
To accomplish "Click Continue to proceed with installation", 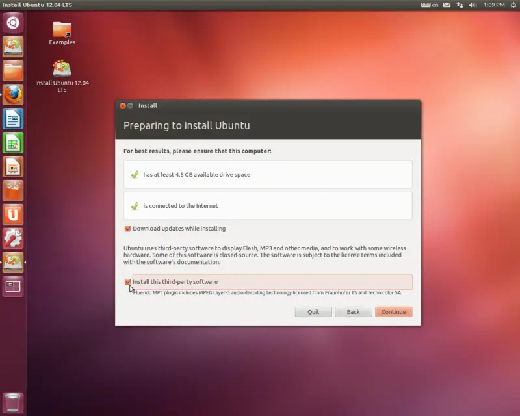I will [394, 312].
